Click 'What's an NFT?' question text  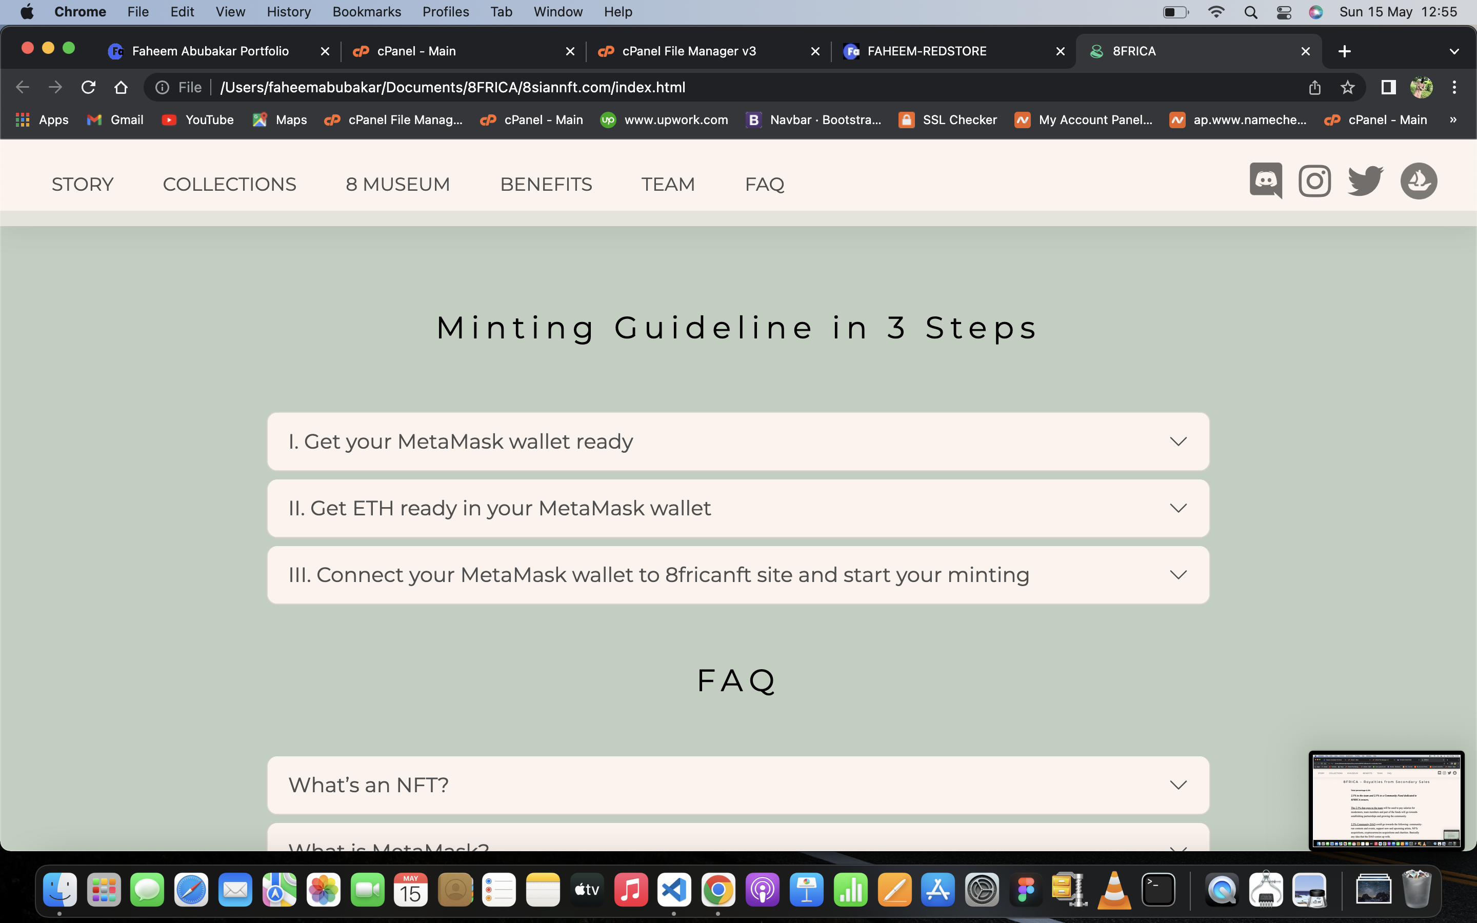click(x=368, y=785)
